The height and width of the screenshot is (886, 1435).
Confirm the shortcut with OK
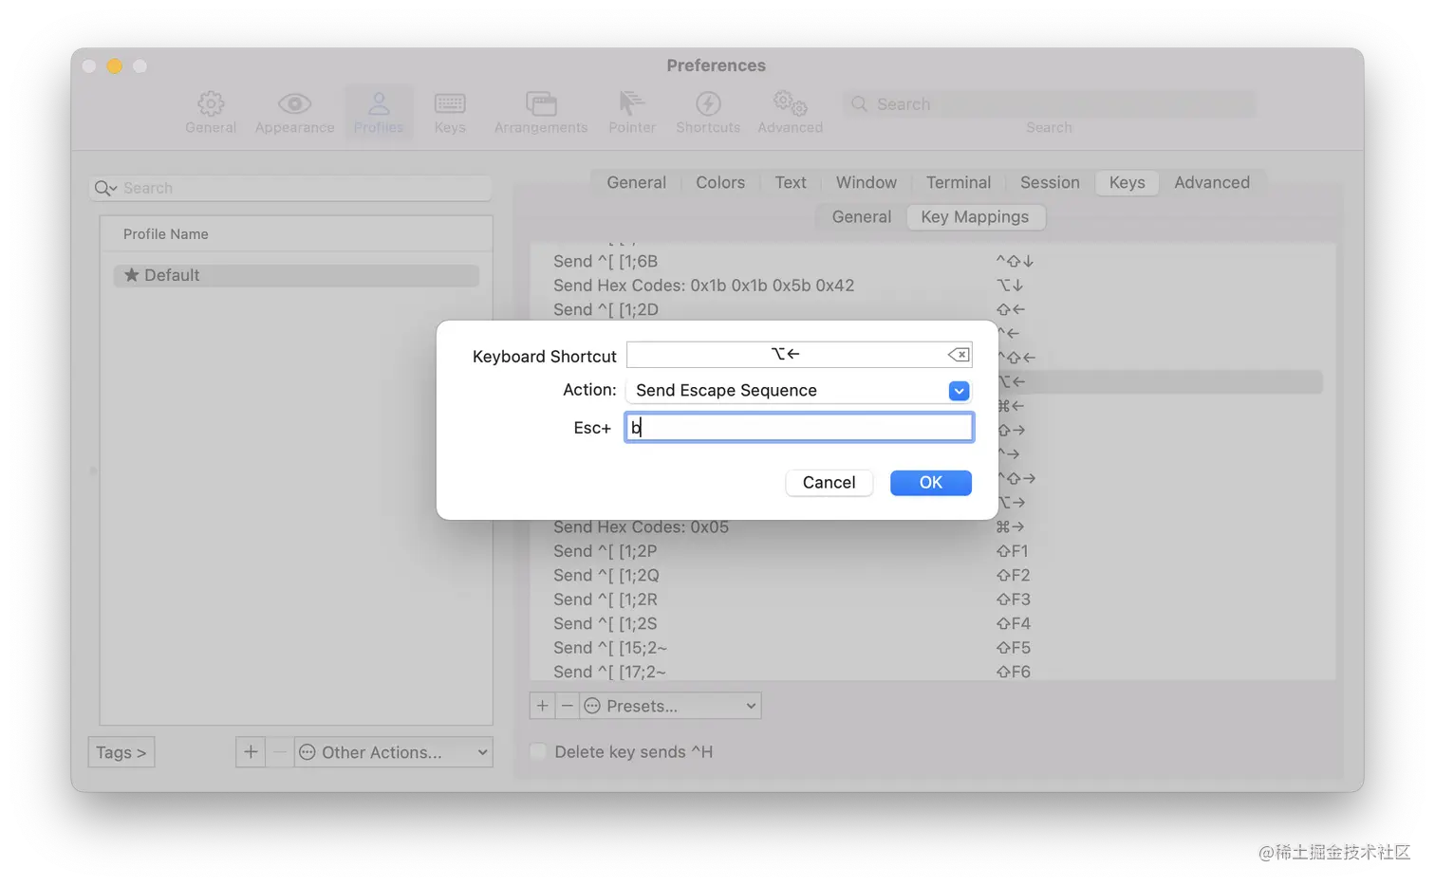click(x=931, y=483)
